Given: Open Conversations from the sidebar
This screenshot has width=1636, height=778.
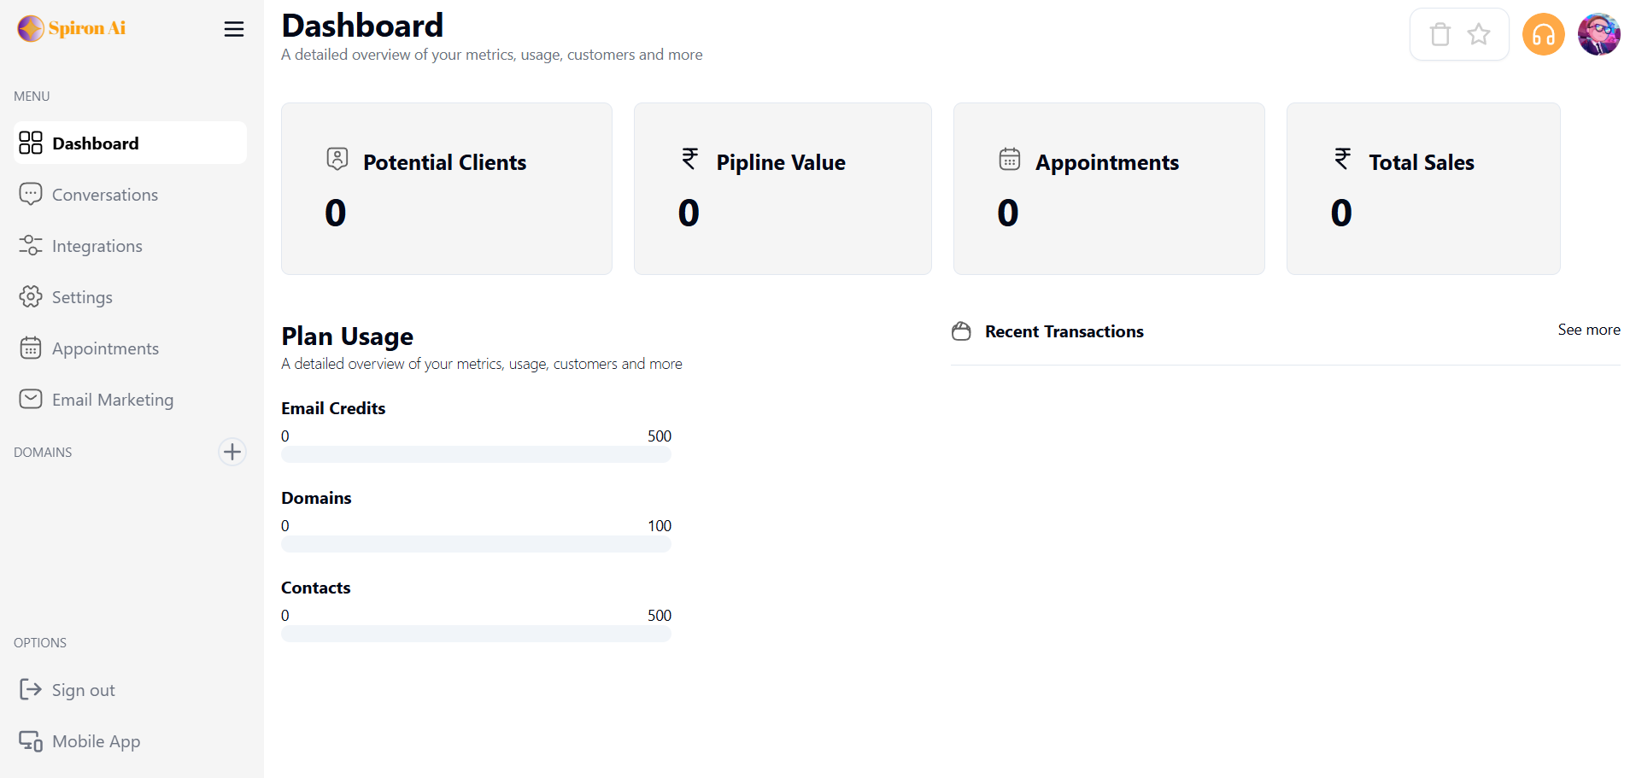Looking at the screenshot, I should pos(104,195).
